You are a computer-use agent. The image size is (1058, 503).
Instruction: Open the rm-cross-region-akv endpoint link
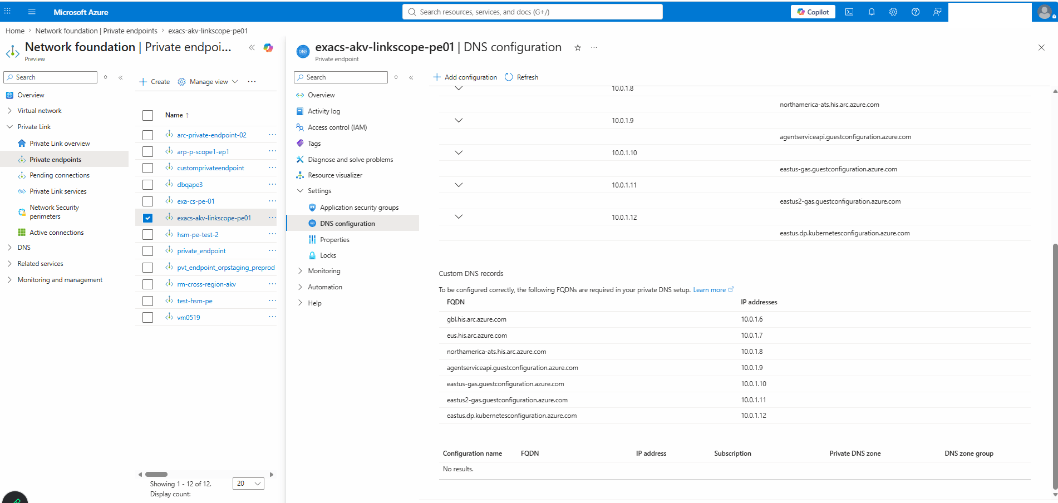point(206,284)
